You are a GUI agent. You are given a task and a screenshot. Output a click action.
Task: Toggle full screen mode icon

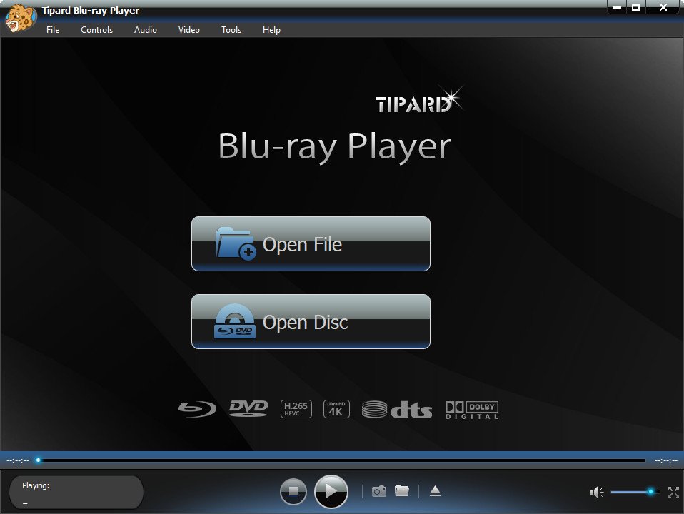[x=673, y=492]
